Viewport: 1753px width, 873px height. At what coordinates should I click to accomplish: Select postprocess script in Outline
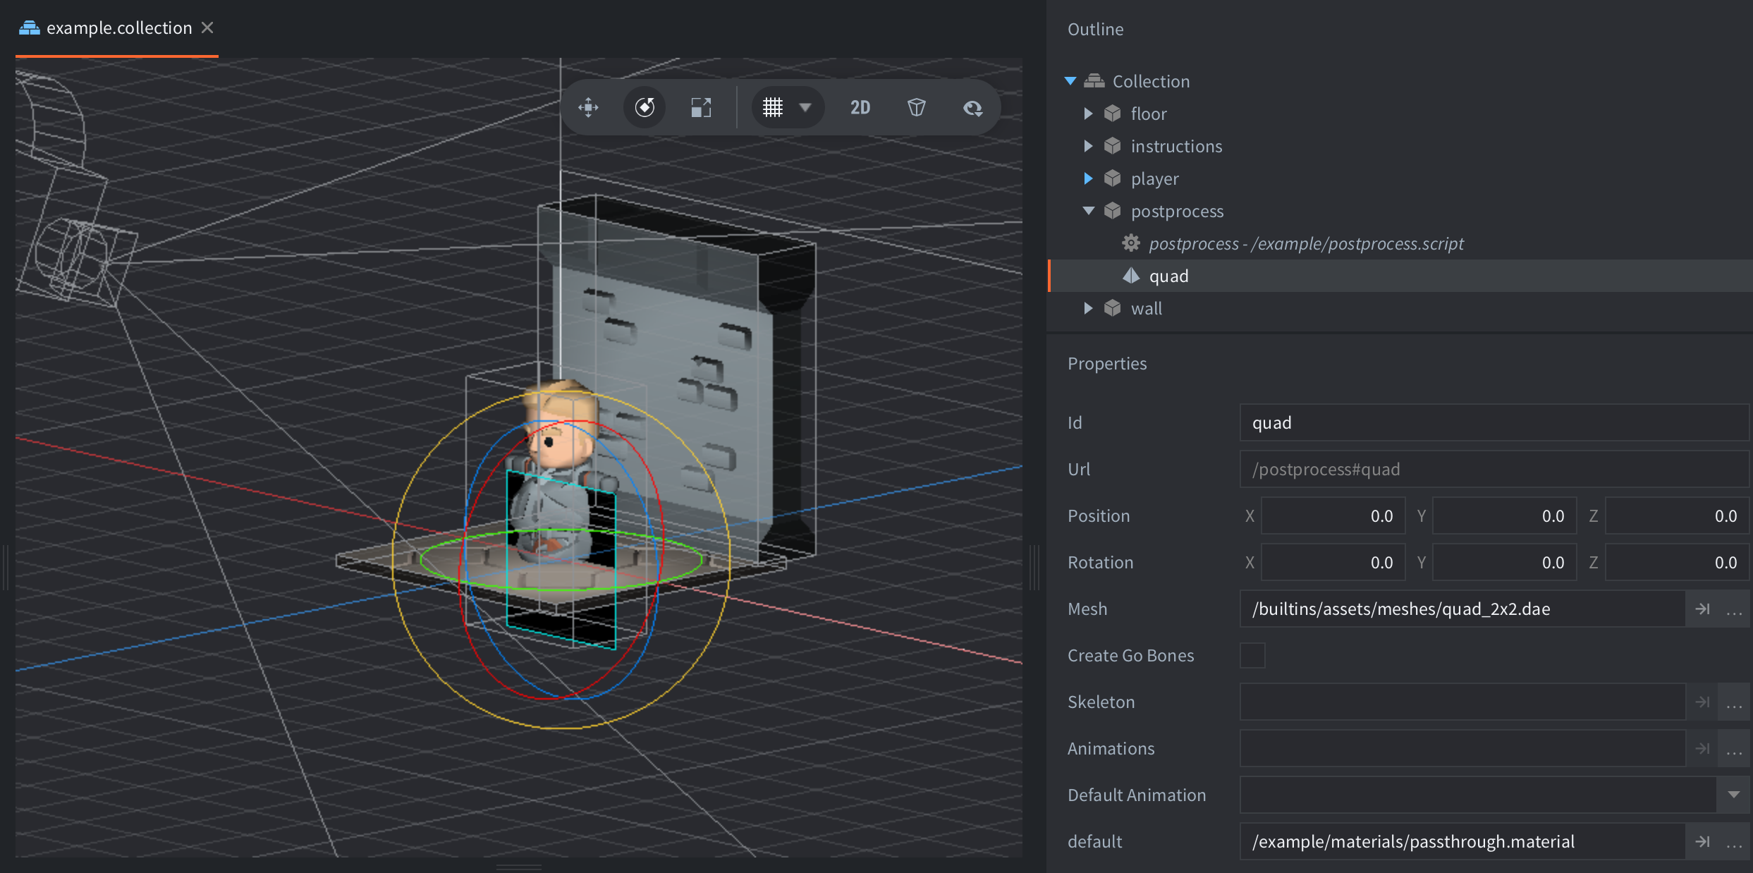click(x=1305, y=243)
